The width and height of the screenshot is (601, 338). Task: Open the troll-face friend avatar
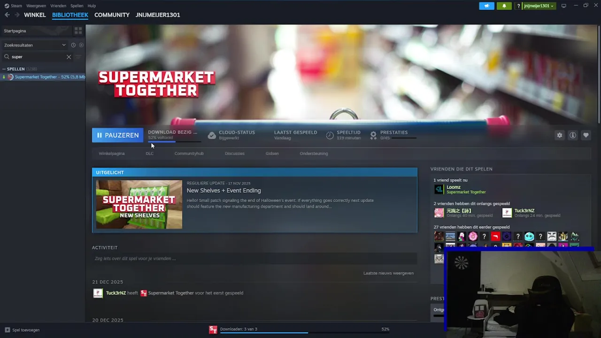552,237
